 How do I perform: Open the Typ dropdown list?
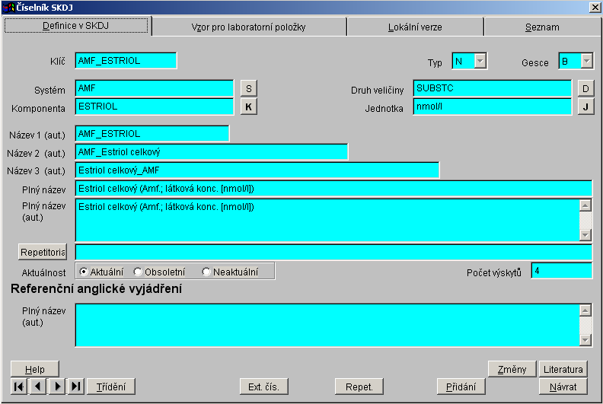pyautogui.click(x=480, y=61)
